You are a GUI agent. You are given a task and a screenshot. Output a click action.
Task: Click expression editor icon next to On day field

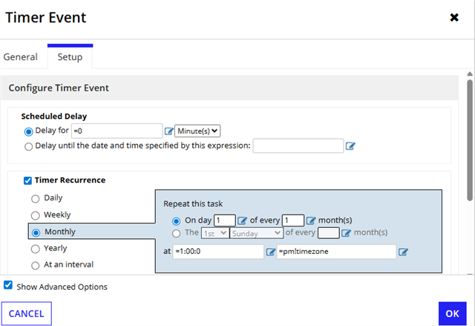click(x=242, y=221)
